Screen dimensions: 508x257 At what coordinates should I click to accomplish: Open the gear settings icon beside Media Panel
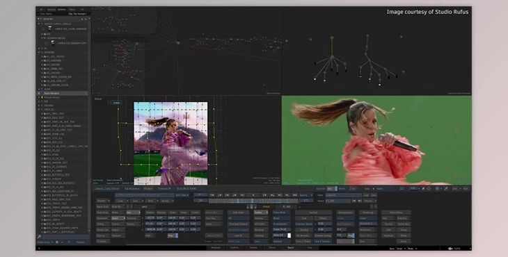click(x=57, y=242)
